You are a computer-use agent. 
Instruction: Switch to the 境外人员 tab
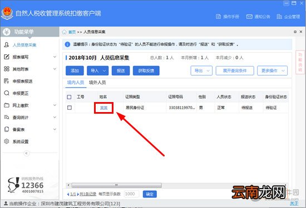click(97, 83)
